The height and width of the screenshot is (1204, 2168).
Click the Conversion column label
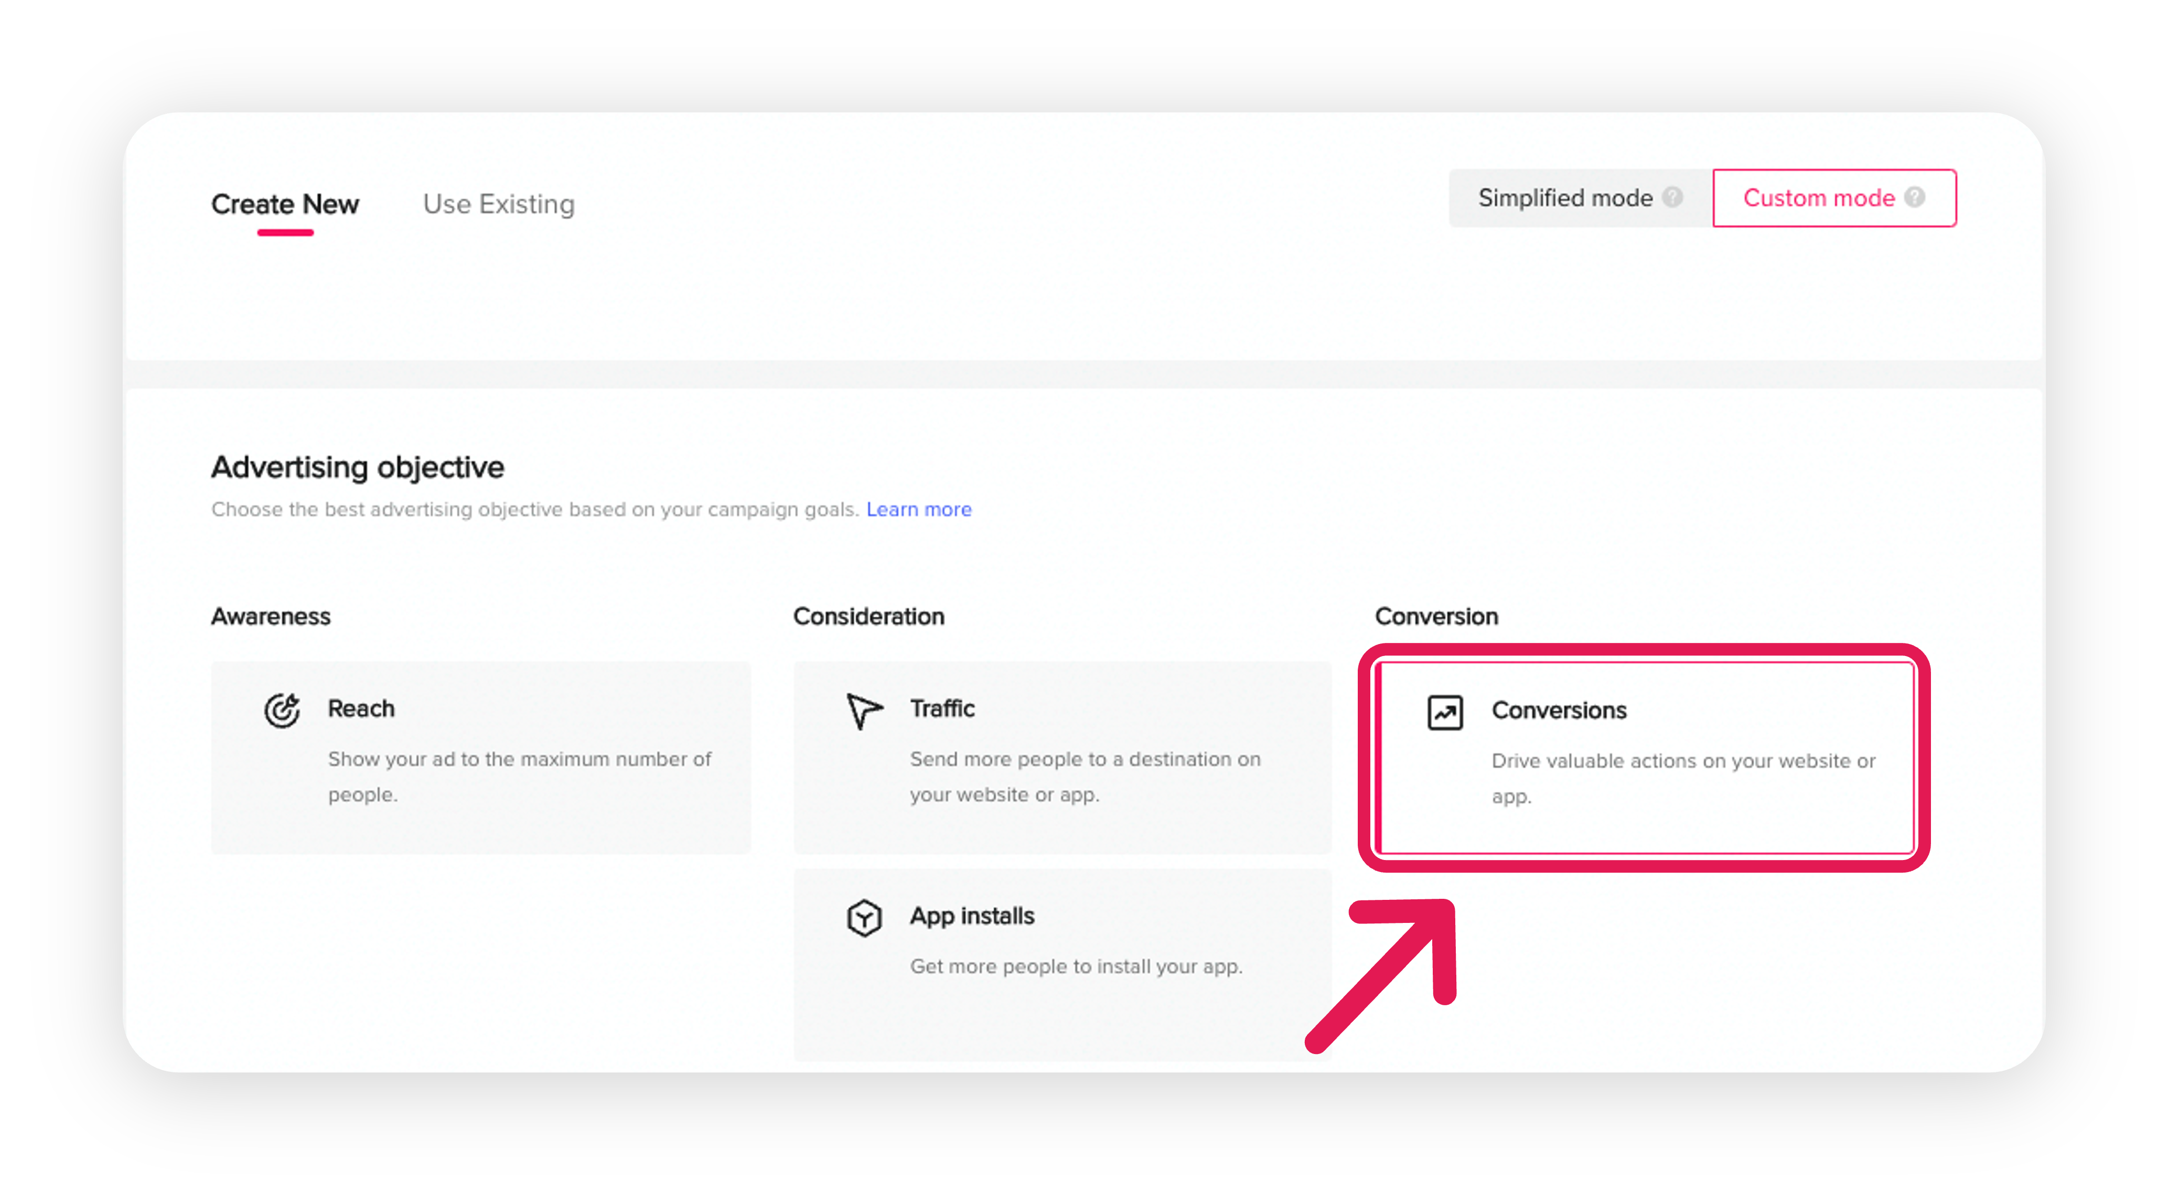[x=1436, y=617]
